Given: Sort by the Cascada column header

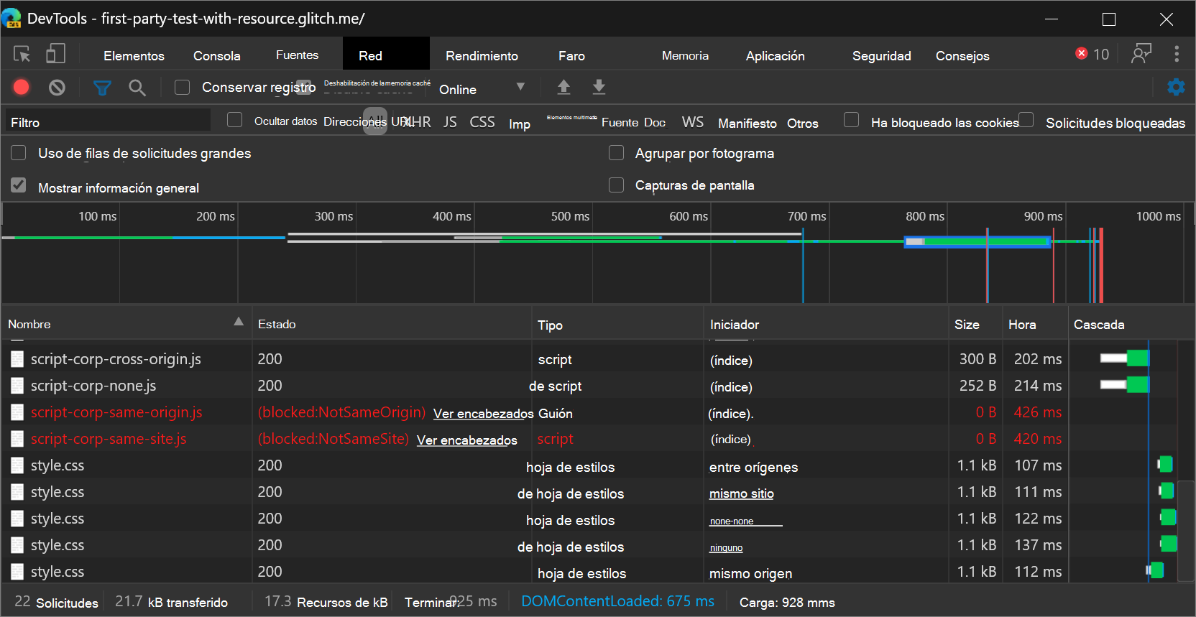Looking at the screenshot, I should coord(1131,325).
